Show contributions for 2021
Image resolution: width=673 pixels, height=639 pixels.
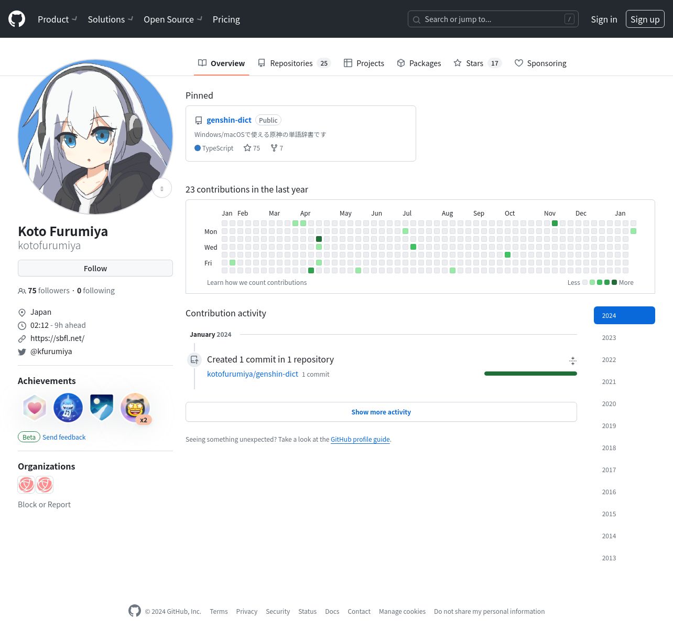[624, 381]
